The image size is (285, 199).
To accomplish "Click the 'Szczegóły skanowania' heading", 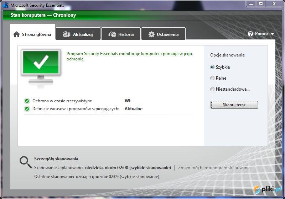I will click(56, 159).
